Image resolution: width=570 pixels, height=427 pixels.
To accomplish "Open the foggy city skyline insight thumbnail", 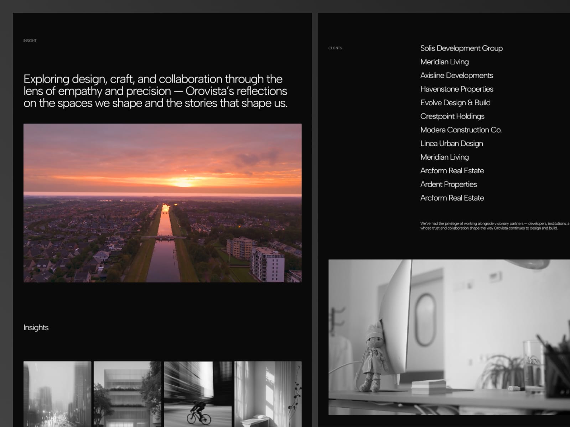I will click(x=57, y=394).
